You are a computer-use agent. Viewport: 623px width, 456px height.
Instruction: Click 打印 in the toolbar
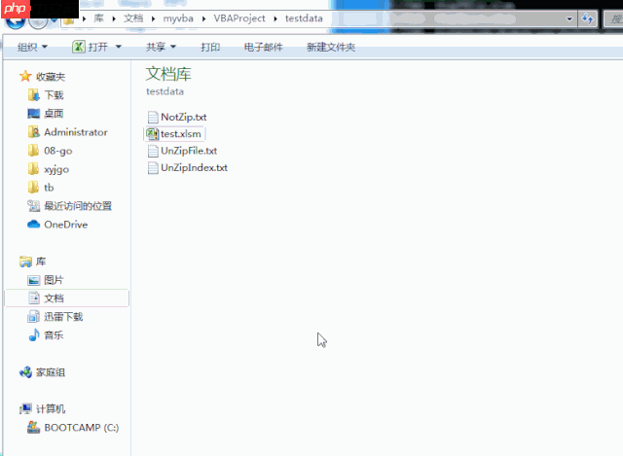click(210, 48)
